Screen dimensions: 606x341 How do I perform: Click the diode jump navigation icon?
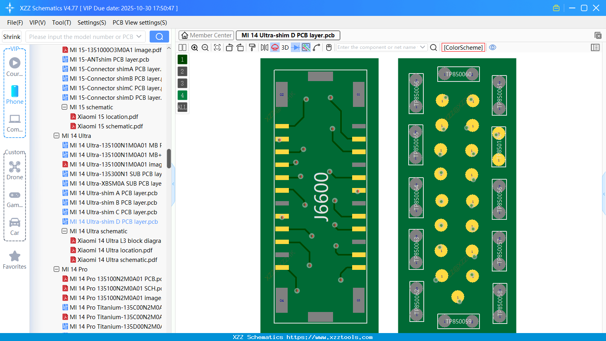[295, 47]
